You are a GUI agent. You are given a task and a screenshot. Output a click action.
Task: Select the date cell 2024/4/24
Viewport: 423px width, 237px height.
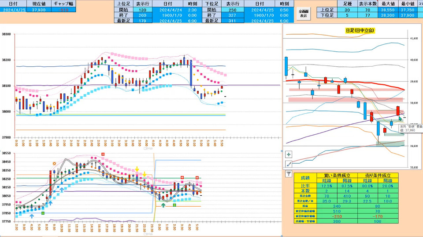coord(167,10)
